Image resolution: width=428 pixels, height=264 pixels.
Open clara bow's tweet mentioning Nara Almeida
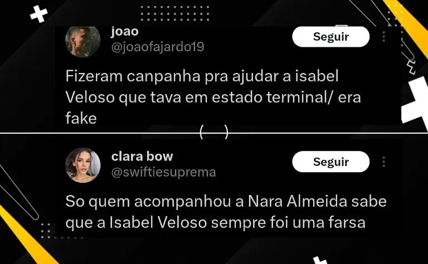226,212
